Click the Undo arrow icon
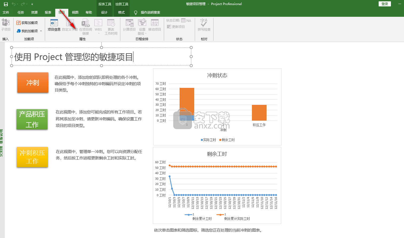Screen dimensions: 404x238 click(13, 4)
